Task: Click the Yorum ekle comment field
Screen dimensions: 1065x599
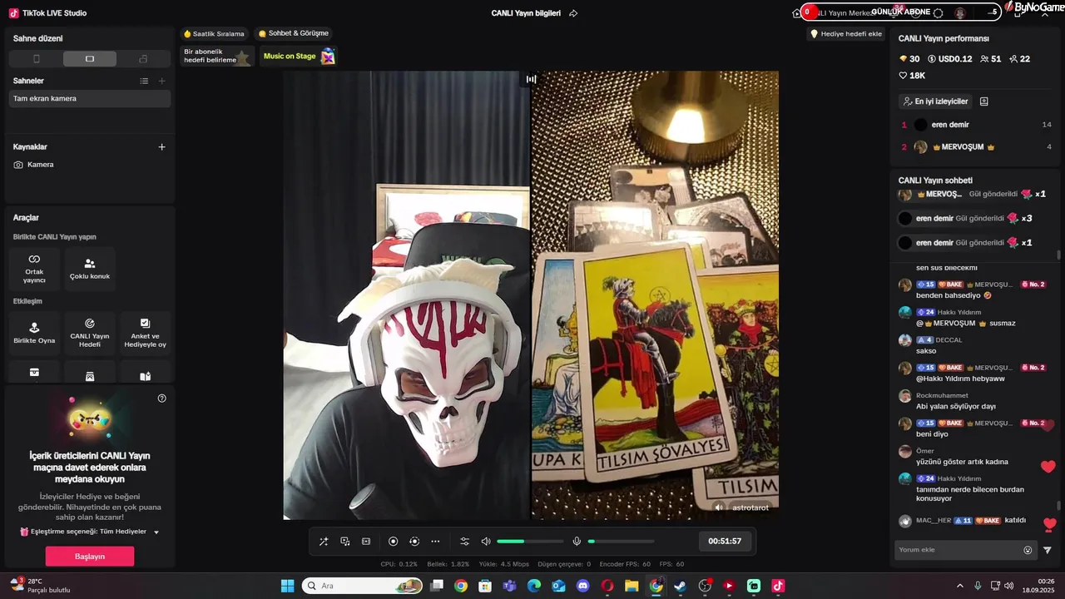Action: 958,550
